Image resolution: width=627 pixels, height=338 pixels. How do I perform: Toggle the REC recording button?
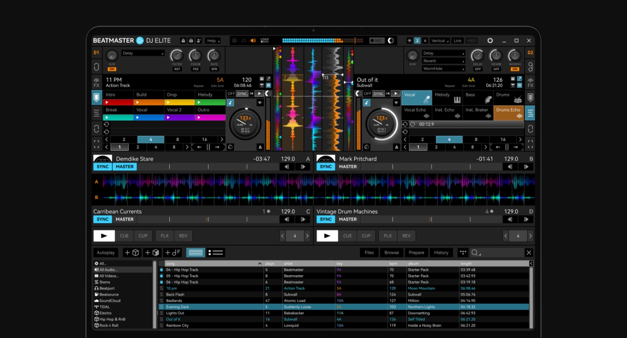(x=377, y=41)
